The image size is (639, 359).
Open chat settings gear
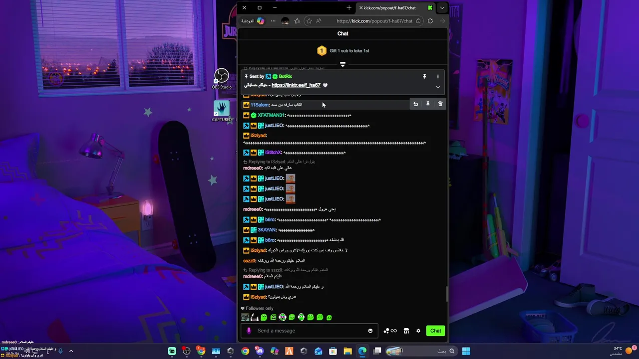tap(418, 331)
